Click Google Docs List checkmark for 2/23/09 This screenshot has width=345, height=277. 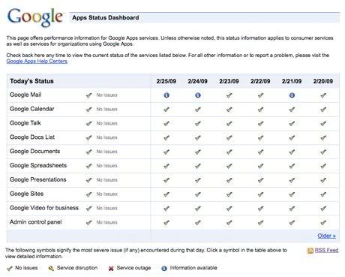[x=229, y=137]
